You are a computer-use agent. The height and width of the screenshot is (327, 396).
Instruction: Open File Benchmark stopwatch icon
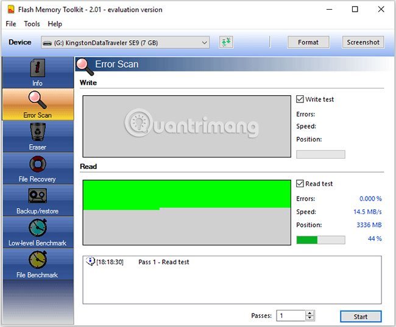[x=38, y=260]
